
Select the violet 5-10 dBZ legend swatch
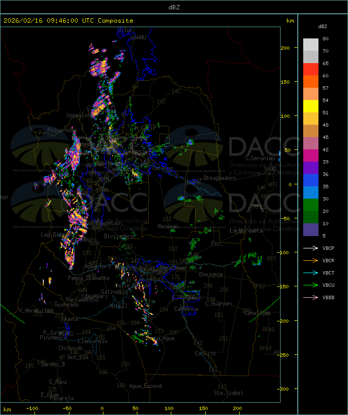coord(311,230)
